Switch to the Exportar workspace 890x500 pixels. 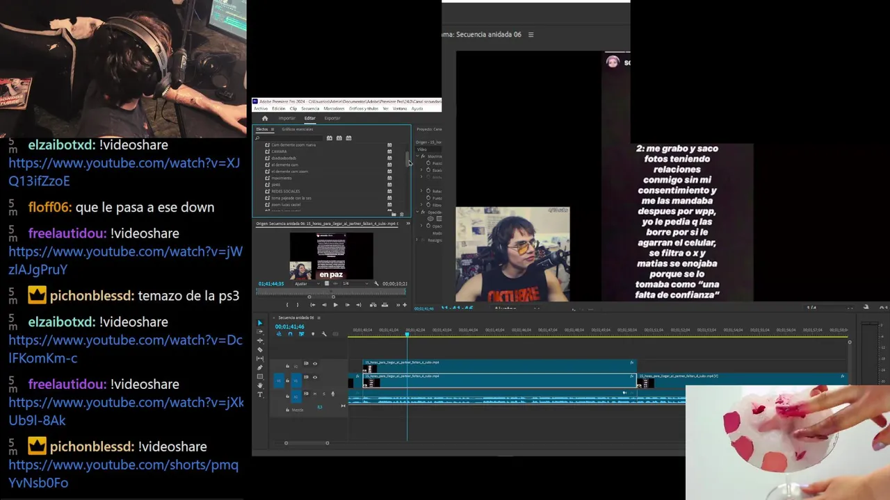click(x=332, y=118)
